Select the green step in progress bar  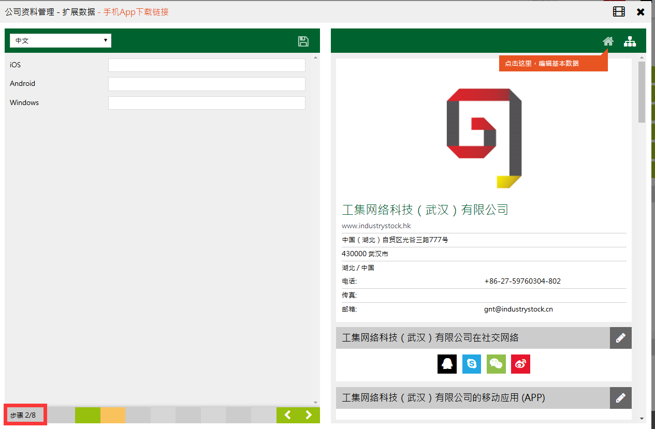click(x=88, y=415)
